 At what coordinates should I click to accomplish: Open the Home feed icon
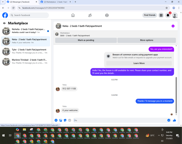[x=73, y=15]
